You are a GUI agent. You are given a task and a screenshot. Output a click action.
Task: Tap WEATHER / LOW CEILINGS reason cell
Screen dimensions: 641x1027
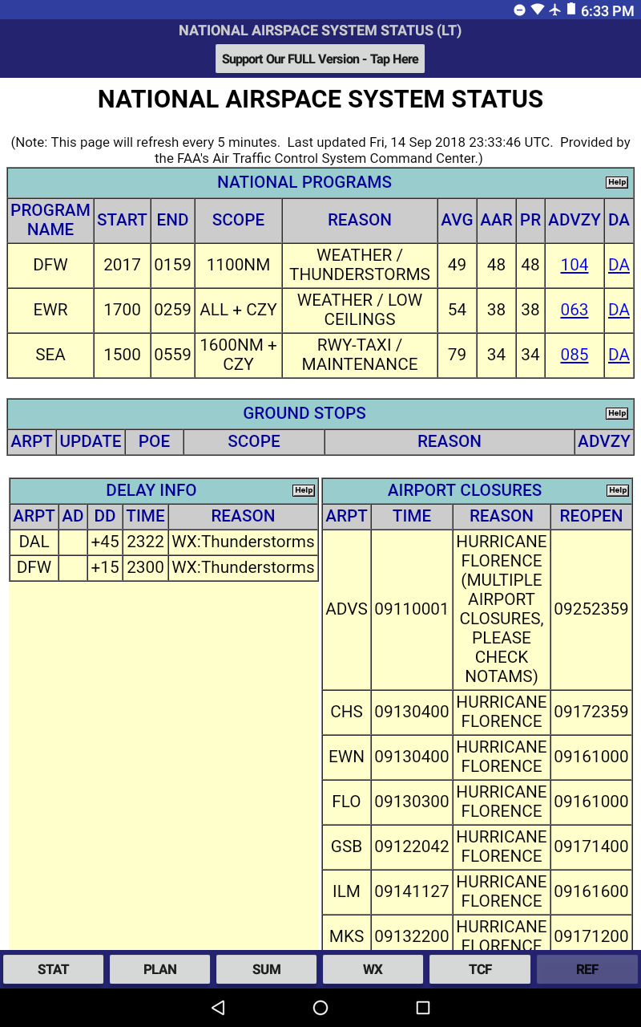click(360, 310)
